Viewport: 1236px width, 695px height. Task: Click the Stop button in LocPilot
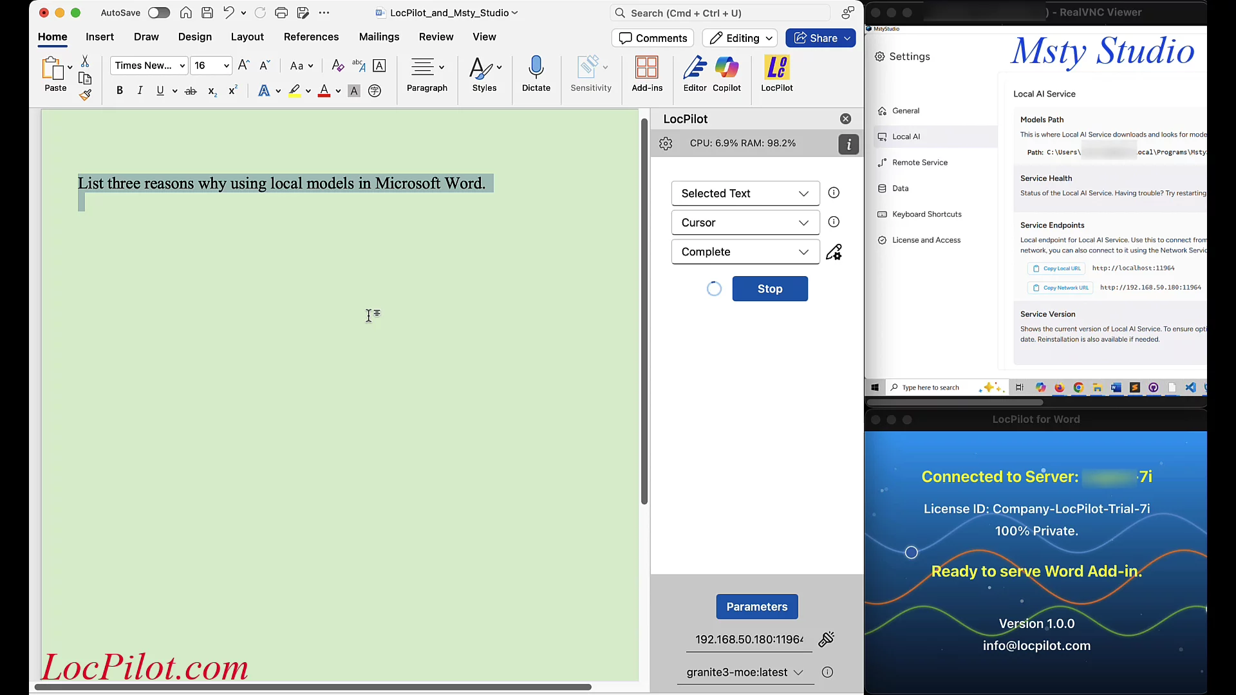tap(770, 289)
